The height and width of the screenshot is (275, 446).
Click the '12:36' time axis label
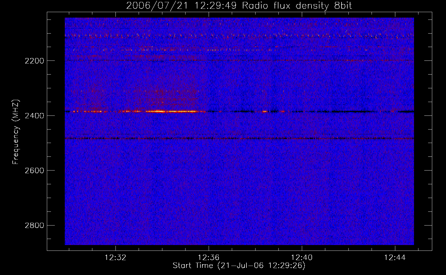pos(209,258)
